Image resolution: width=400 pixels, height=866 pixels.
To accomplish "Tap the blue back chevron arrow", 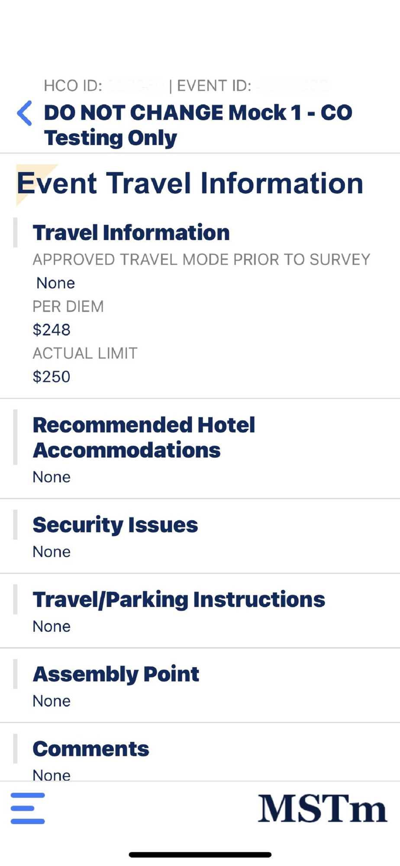I will pos(25,113).
